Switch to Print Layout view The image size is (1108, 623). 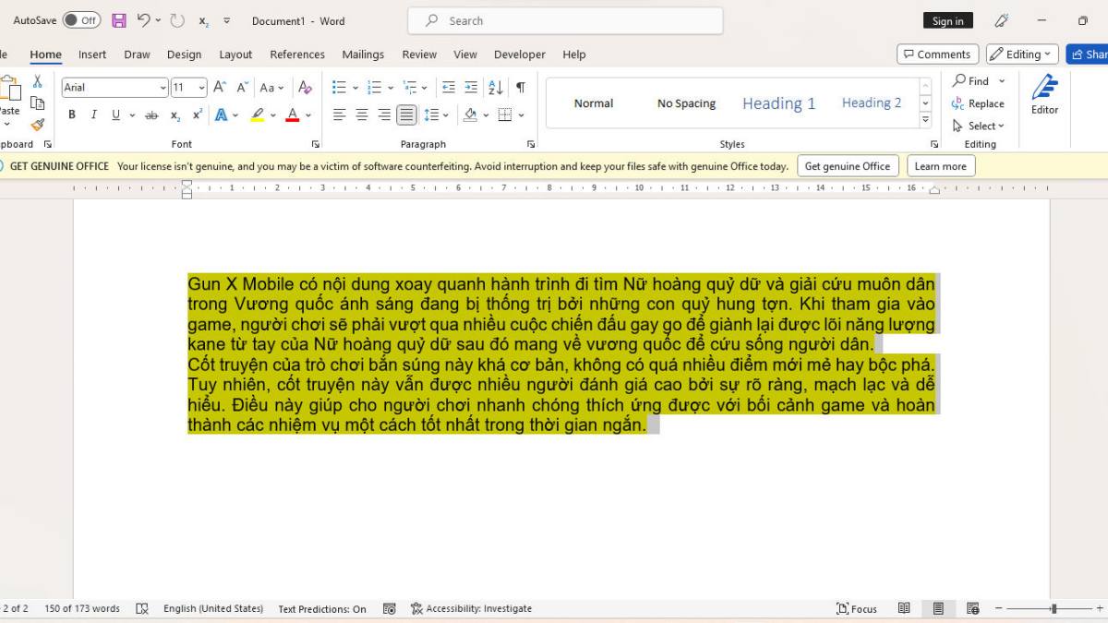(x=938, y=609)
